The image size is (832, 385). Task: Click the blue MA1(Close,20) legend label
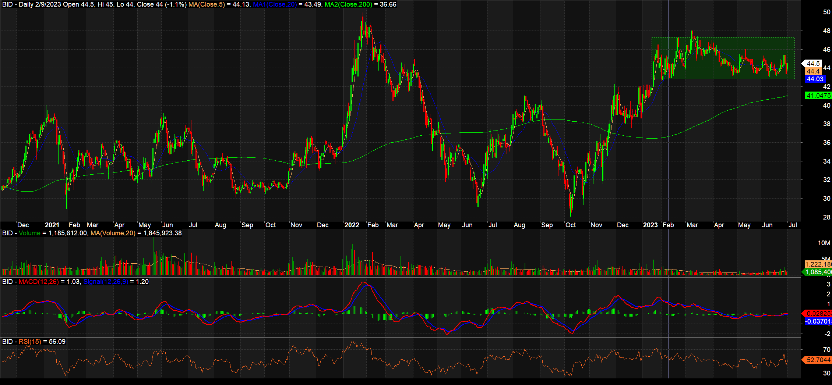click(275, 4)
